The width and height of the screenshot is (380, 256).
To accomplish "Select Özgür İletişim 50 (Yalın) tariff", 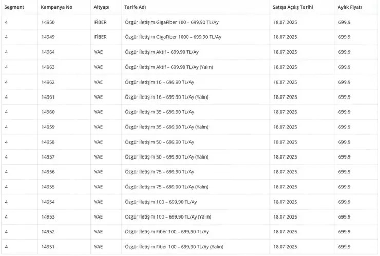I will tap(166, 156).
